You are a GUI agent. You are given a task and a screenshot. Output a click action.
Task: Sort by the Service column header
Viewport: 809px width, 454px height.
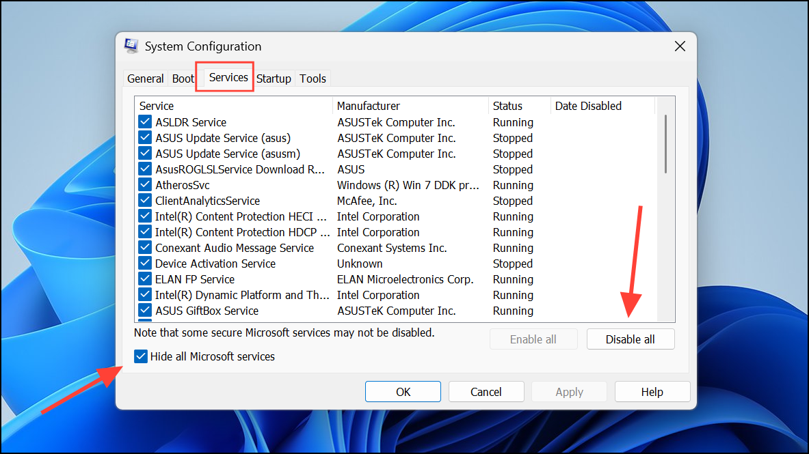(235, 106)
